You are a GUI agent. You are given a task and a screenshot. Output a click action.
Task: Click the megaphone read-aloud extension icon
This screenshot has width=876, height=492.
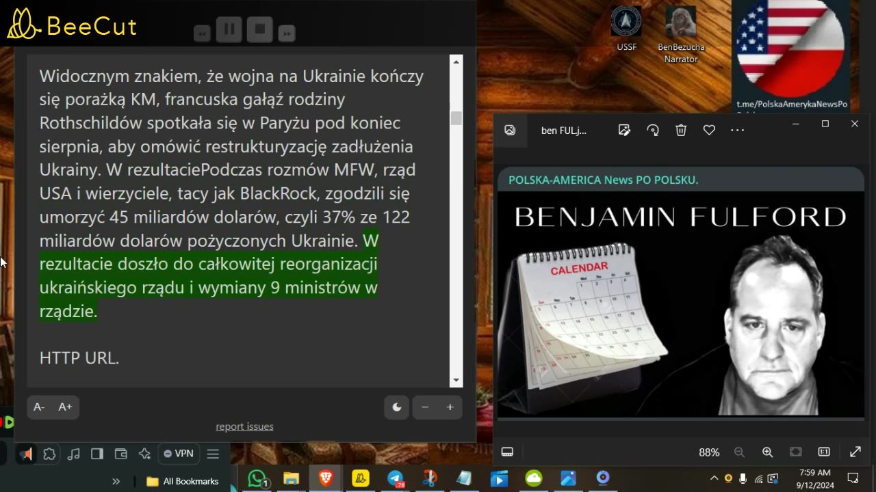pyautogui.click(x=25, y=454)
